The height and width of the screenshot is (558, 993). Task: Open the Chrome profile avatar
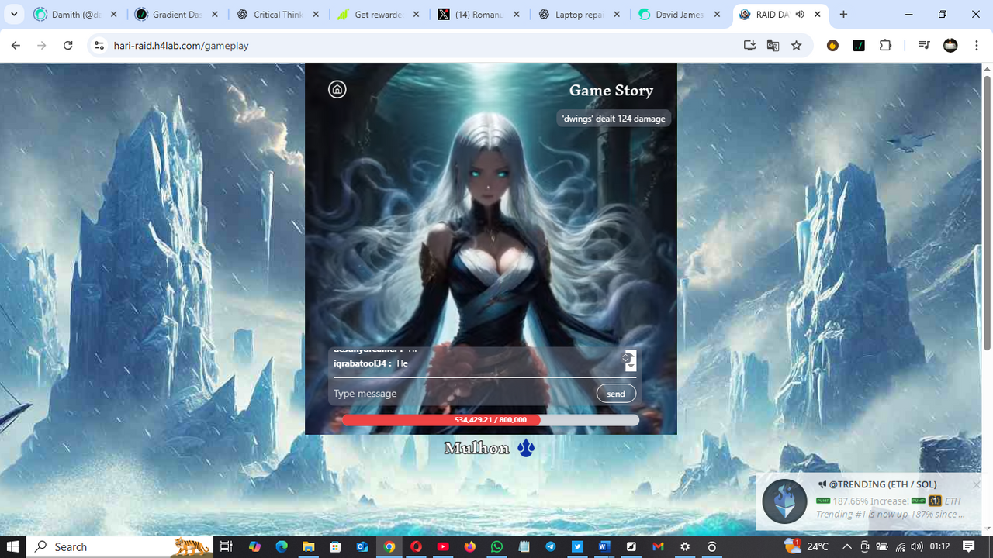950,46
